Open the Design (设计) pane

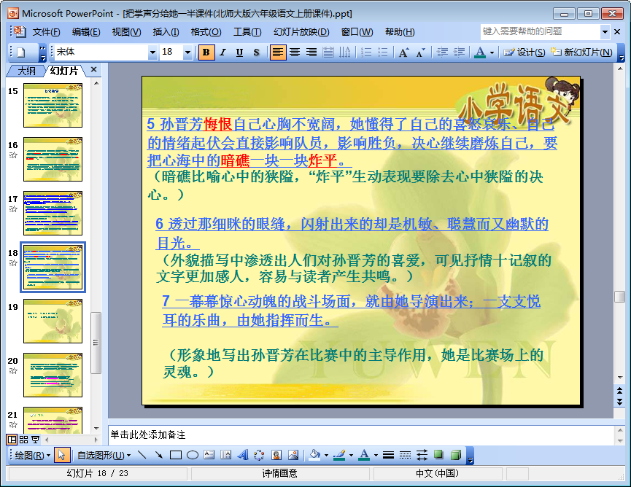[524, 52]
